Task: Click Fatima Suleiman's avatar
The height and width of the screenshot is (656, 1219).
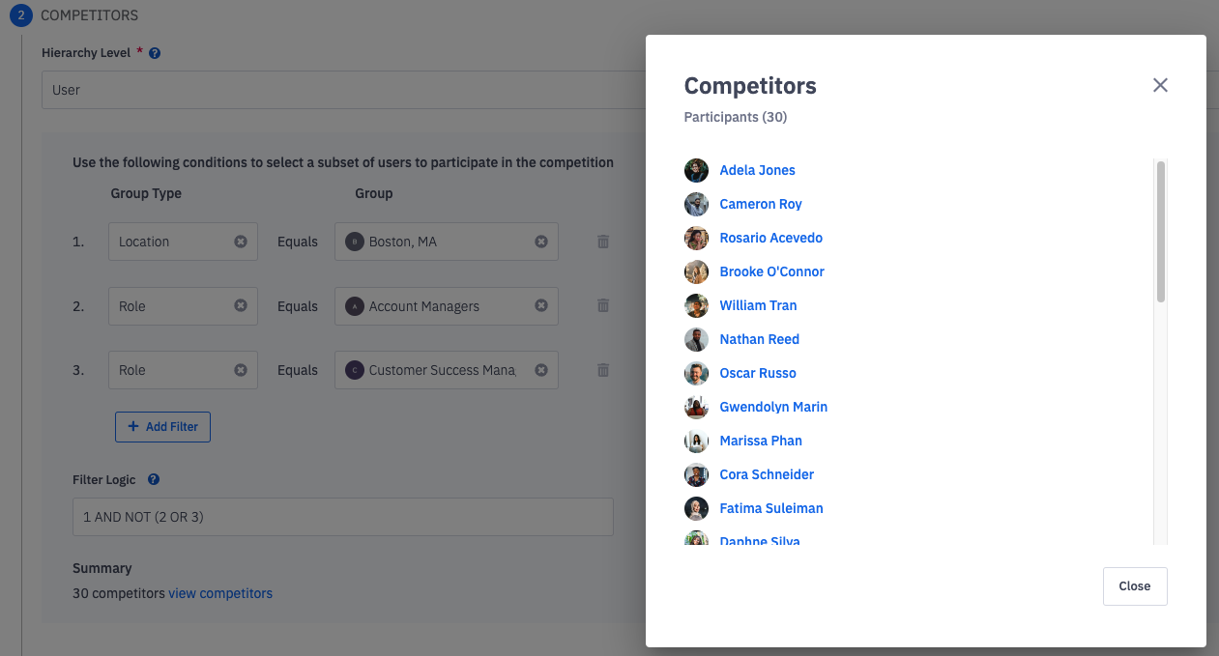Action: (x=696, y=509)
